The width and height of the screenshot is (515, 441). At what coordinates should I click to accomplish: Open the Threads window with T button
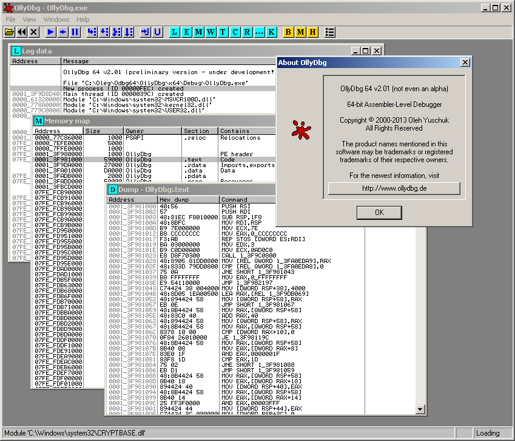(223, 32)
